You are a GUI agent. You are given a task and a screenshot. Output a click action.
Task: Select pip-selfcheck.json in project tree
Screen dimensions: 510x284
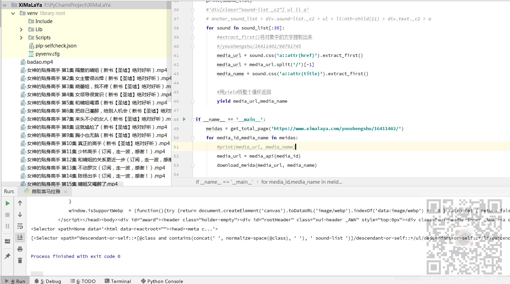56,46
